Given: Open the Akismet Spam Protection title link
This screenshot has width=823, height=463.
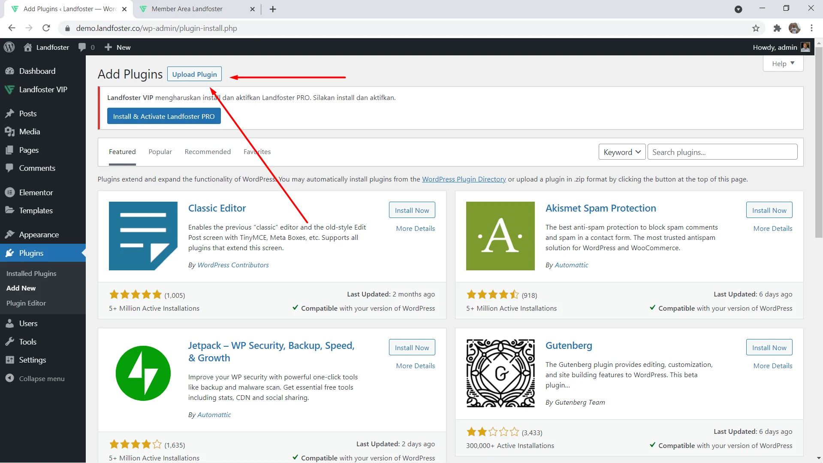Looking at the screenshot, I should (600, 209).
